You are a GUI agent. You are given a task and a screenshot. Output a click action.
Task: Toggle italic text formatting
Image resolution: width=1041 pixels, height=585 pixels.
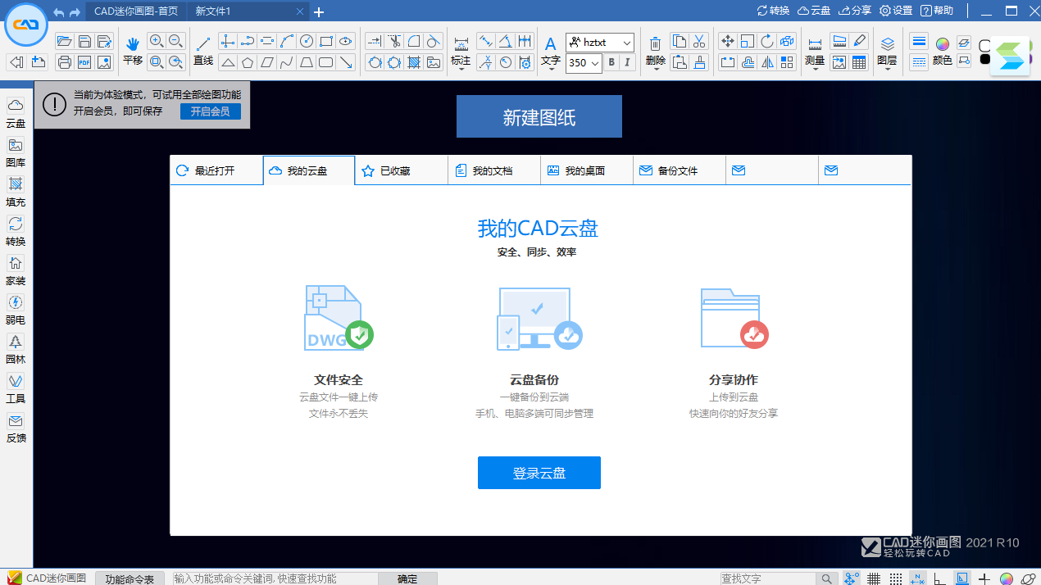coord(628,62)
